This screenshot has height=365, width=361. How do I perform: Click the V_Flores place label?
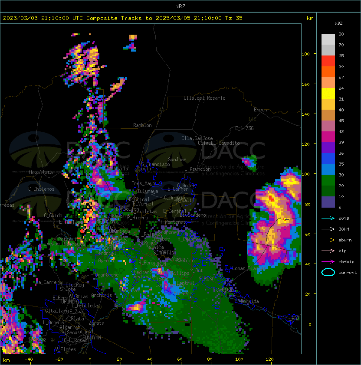click(66, 350)
